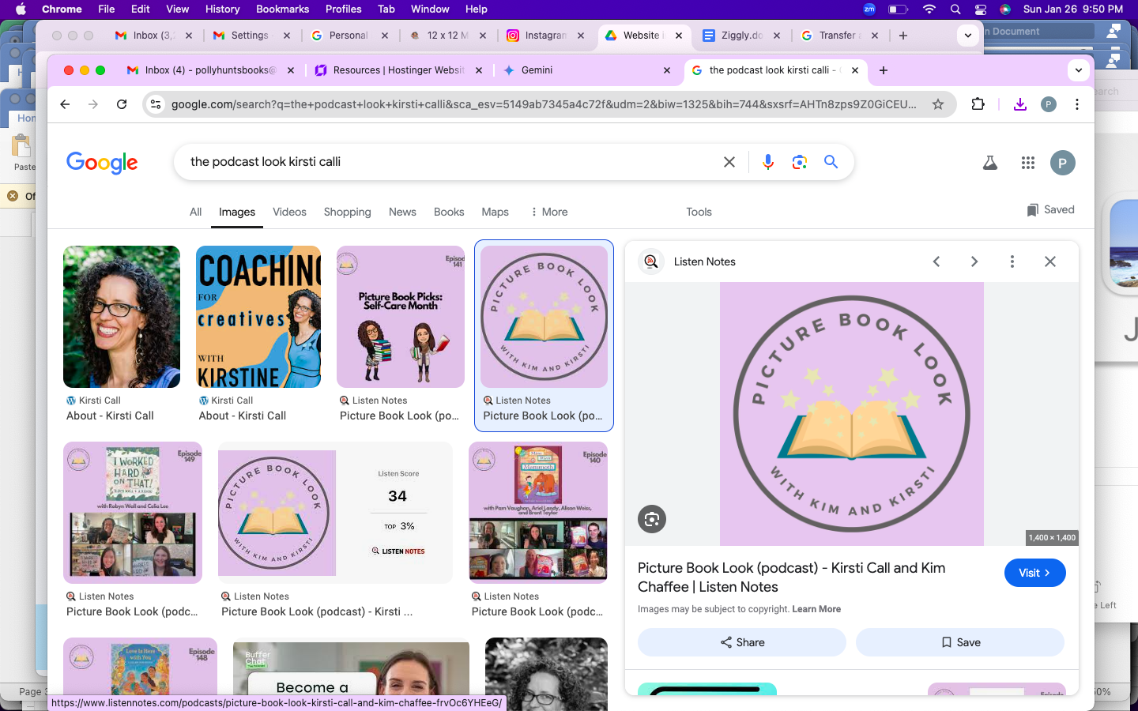This screenshot has width=1138, height=711.
Task: Open a new tab in front window
Action: click(x=884, y=70)
